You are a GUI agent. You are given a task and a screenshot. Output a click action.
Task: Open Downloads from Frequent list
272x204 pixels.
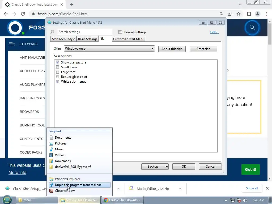coord(80,161)
